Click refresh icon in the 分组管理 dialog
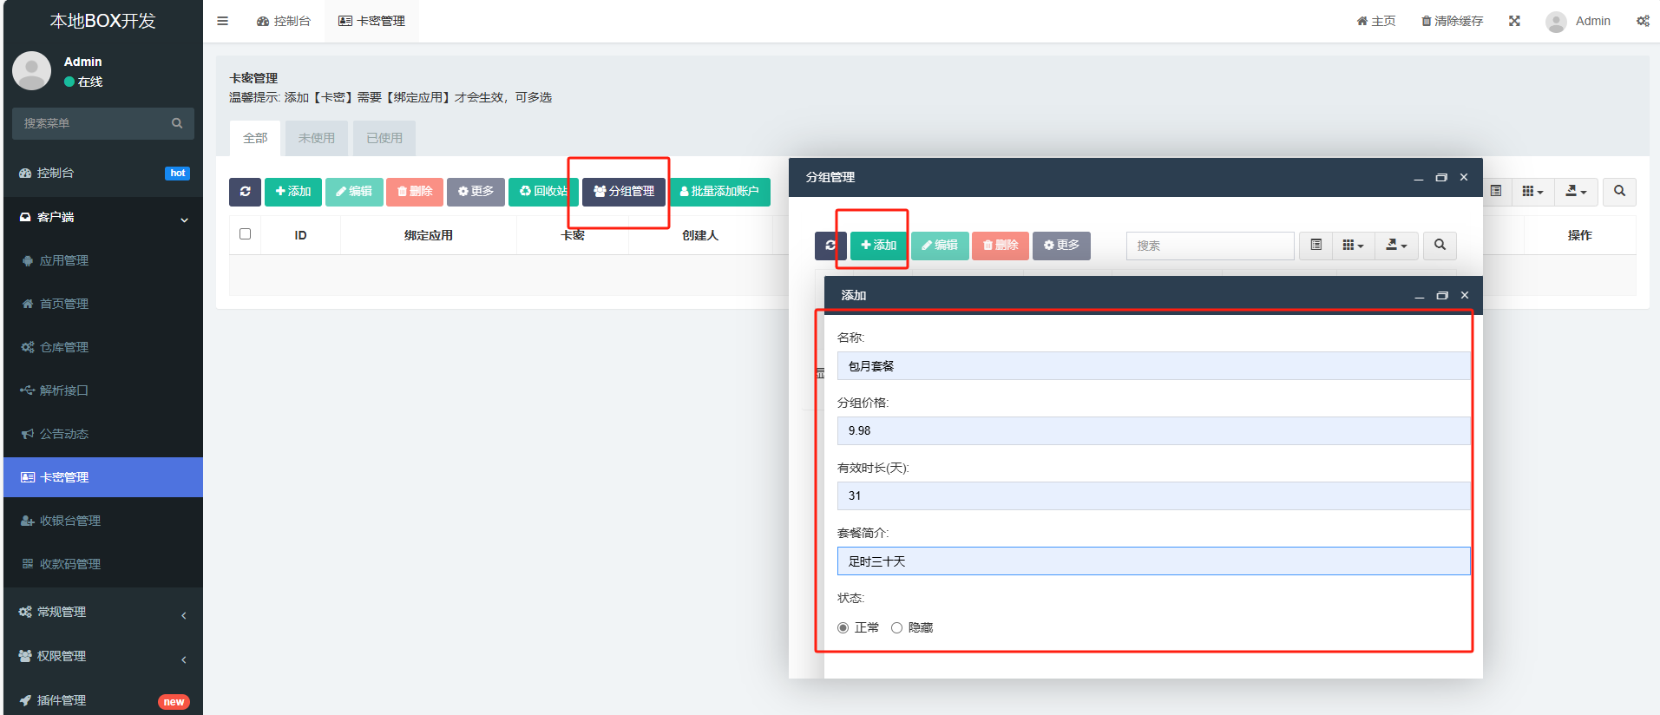This screenshot has width=1660, height=715. [830, 246]
